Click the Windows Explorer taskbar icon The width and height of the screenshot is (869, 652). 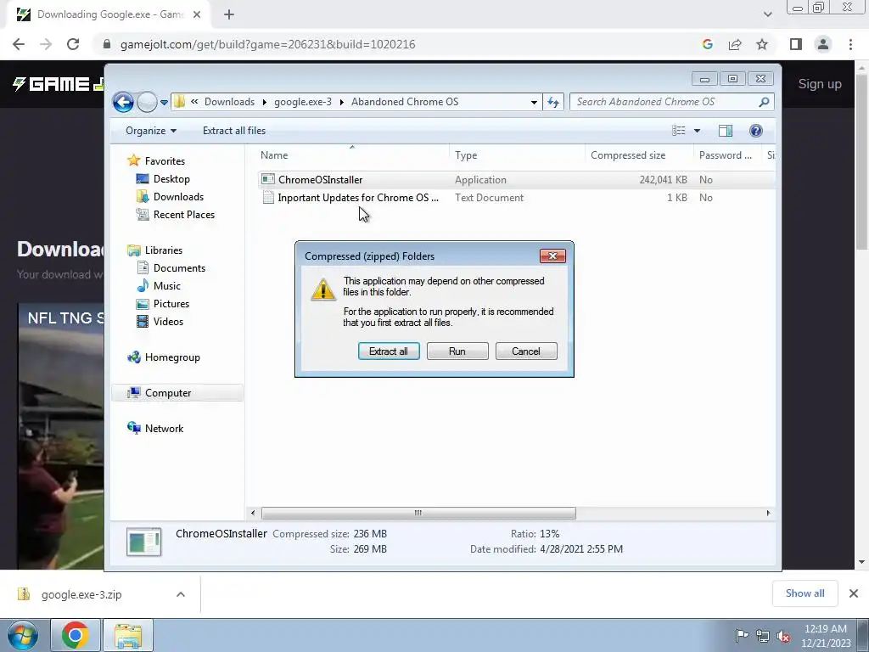(x=128, y=635)
